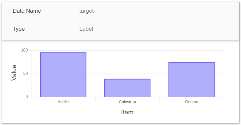Click the Type field label
241x125 pixels.
(x=19, y=29)
